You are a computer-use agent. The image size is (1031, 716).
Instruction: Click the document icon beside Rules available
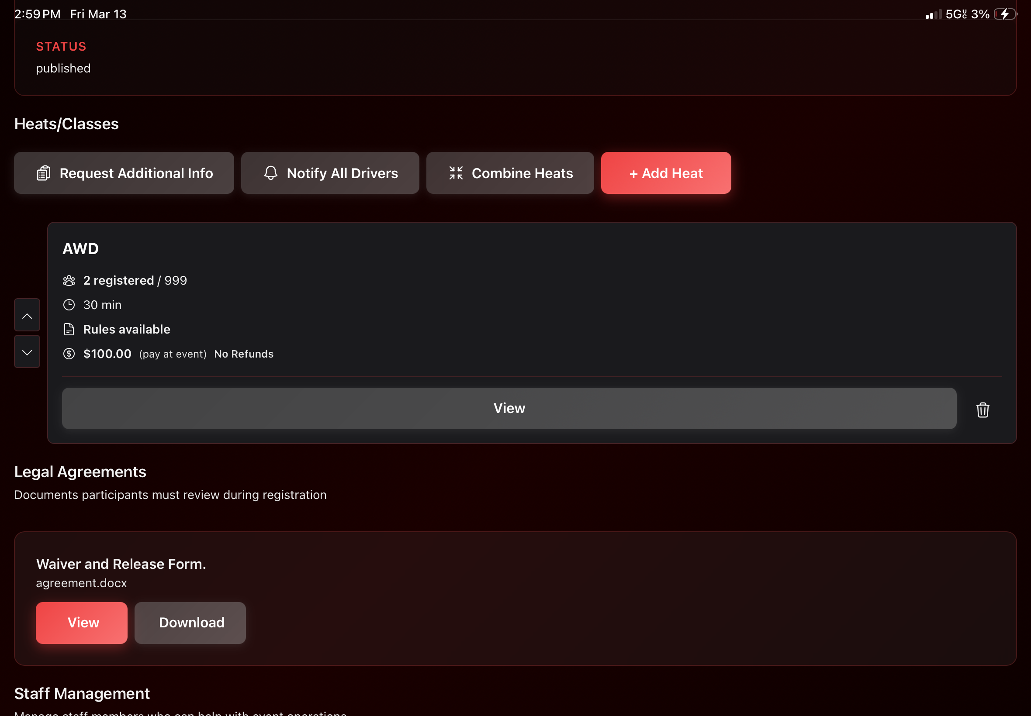pyautogui.click(x=69, y=330)
